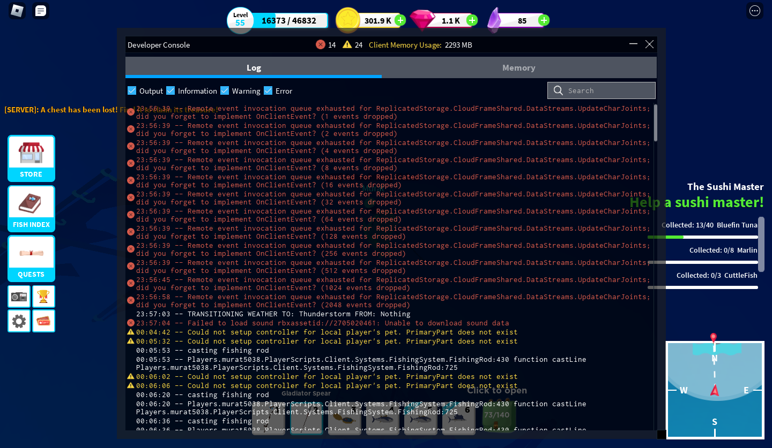Open the Roblox main menu logo

(18, 11)
